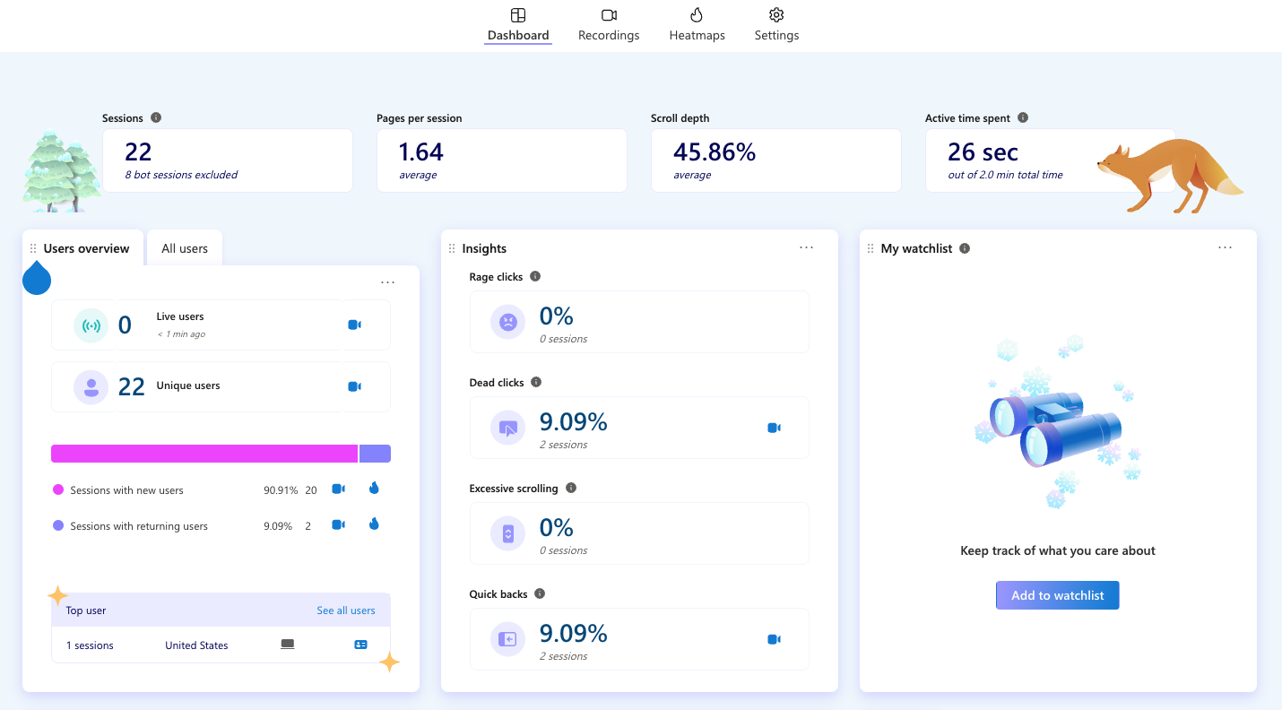Click the Dead clicks 9.09% value
This screenshot has width=1282, height=710.
click(574, 421)
